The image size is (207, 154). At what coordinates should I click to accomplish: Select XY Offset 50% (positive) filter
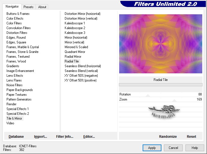pos(80,80)
